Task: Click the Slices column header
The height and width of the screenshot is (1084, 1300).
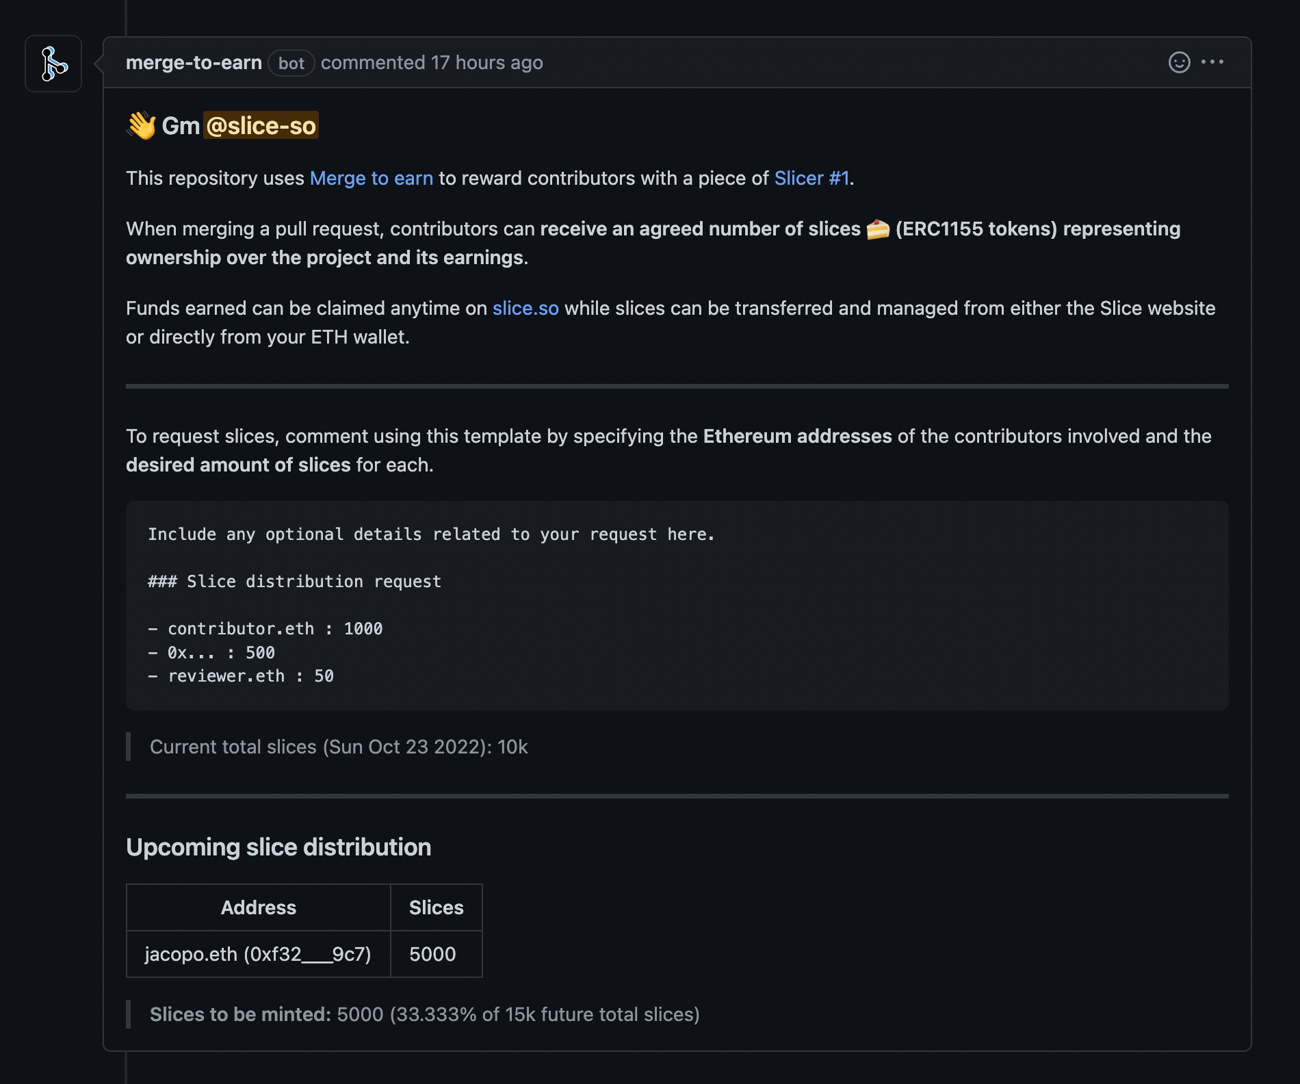Action: (436, 907)
